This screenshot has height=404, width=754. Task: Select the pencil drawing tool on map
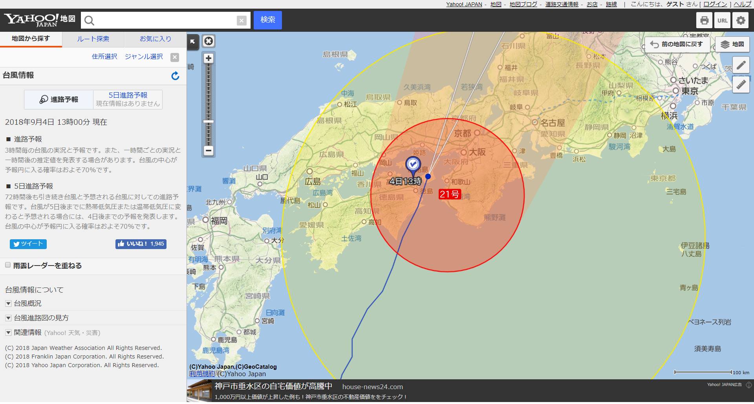[741, 65]
